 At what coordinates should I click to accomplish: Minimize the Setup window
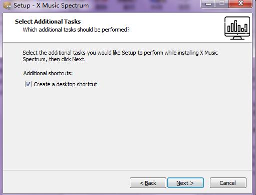pyautogui.click(x=208, y=4)
